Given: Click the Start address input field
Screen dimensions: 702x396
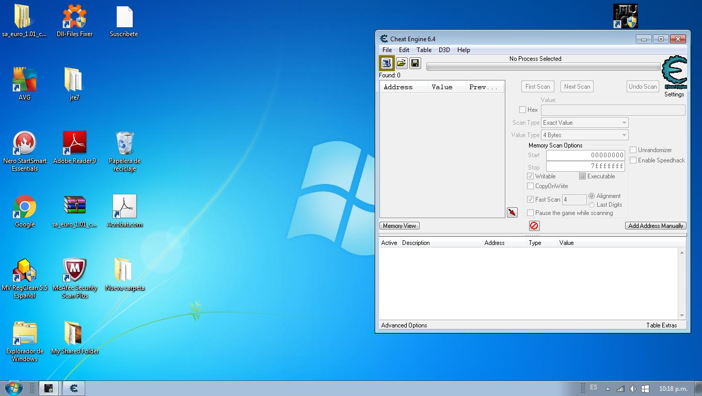Looking at the screenshot, I should pyautogui.click(x=585, y=155).
